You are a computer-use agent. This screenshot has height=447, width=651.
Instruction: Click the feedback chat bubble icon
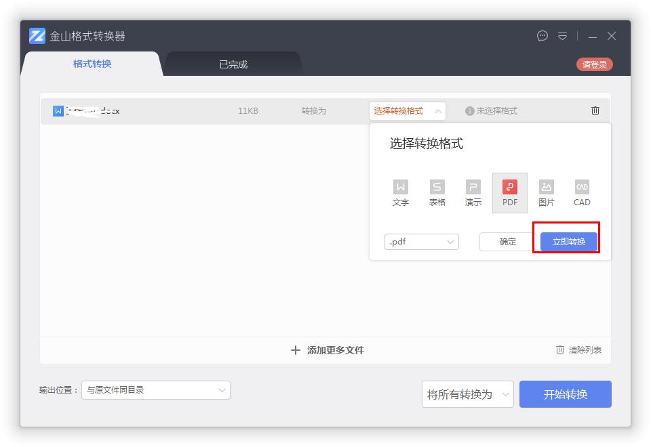tap(541, 36)
